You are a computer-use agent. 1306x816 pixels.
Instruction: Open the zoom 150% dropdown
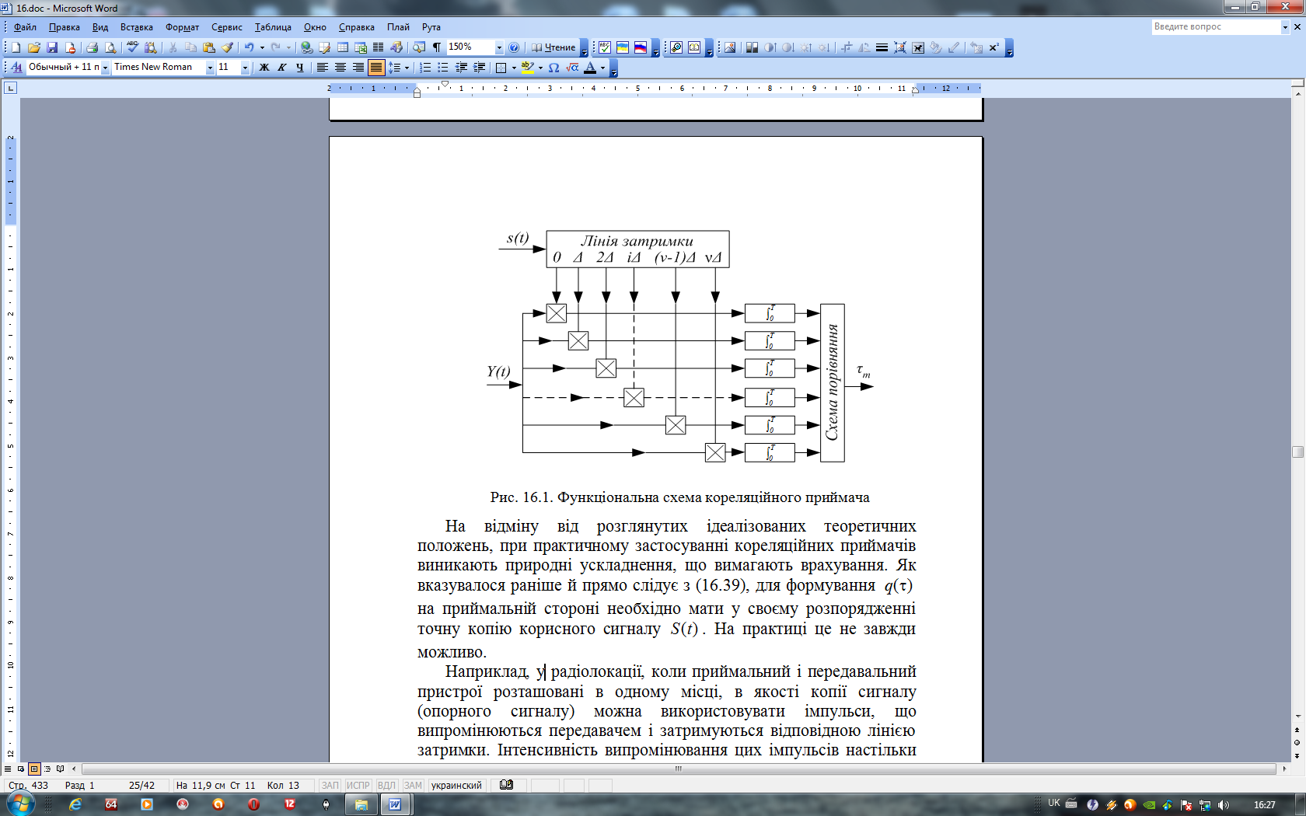pos(499,47)
